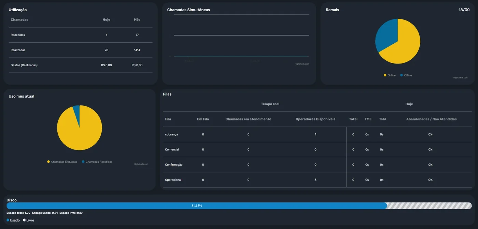This screenshot has height=229, width=478.
Task: Click the value 28 for Realizadas today
Action: (x=106, y=50)
